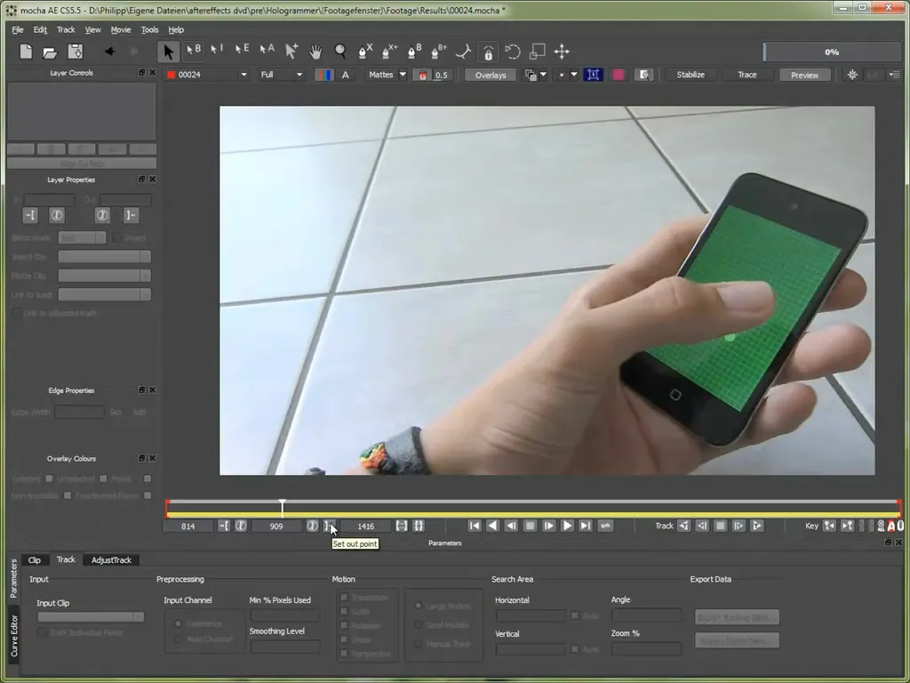Track backwards using Track arrow button
This screenshot has height=683, width=910.
click(683, 526)
